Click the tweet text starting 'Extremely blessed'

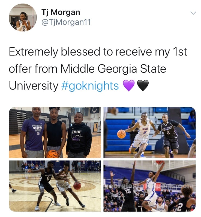click(98, 69)
